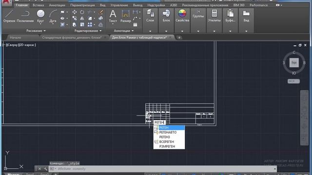
Task: Click the Fillet tool icon
Action: point(90,18)
